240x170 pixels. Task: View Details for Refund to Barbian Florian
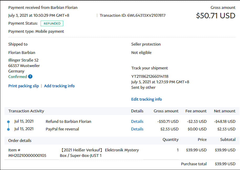[x=137, y=122]
